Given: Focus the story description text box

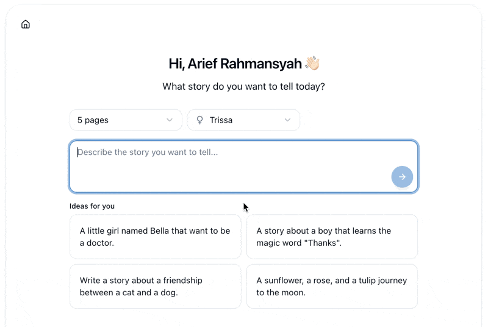Looking at the screenshot, I should [x=243, y=167].
